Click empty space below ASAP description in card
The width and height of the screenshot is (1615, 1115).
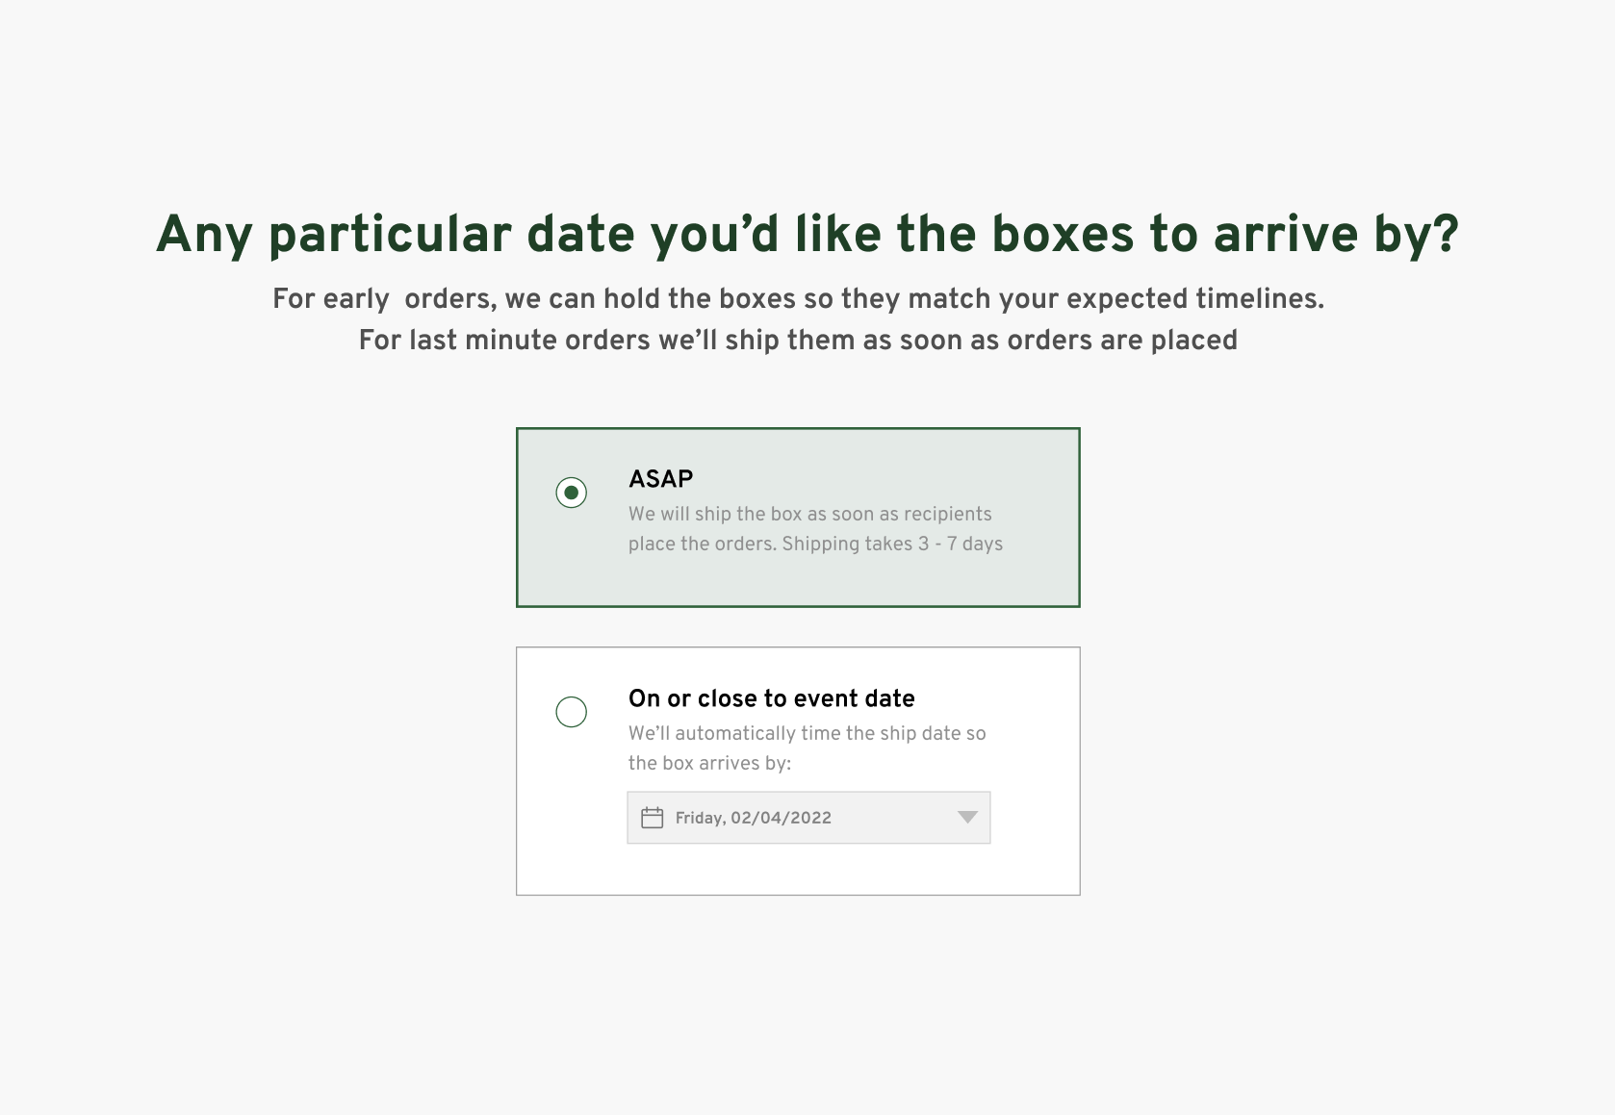tap(797, 581)
